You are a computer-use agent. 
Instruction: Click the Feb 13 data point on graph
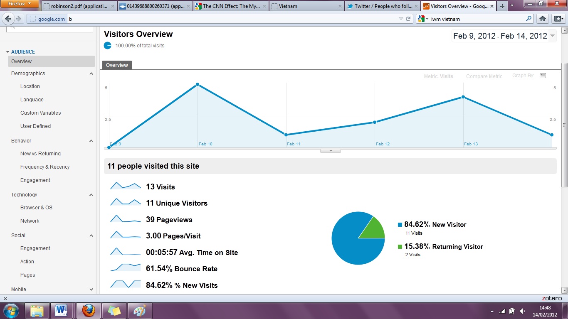pyautogui.click(x=463, y=97)
